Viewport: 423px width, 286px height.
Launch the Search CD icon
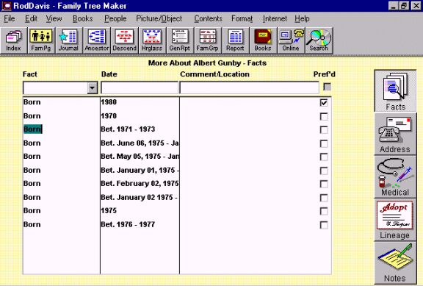[319, 40]
